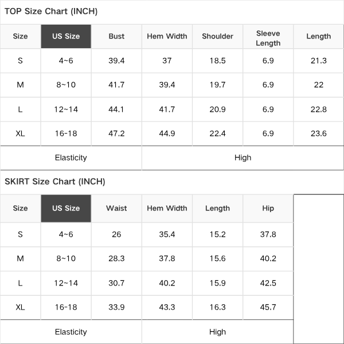Select the Sleeve Length column header

pyautogui.click(x=268, y=38)
